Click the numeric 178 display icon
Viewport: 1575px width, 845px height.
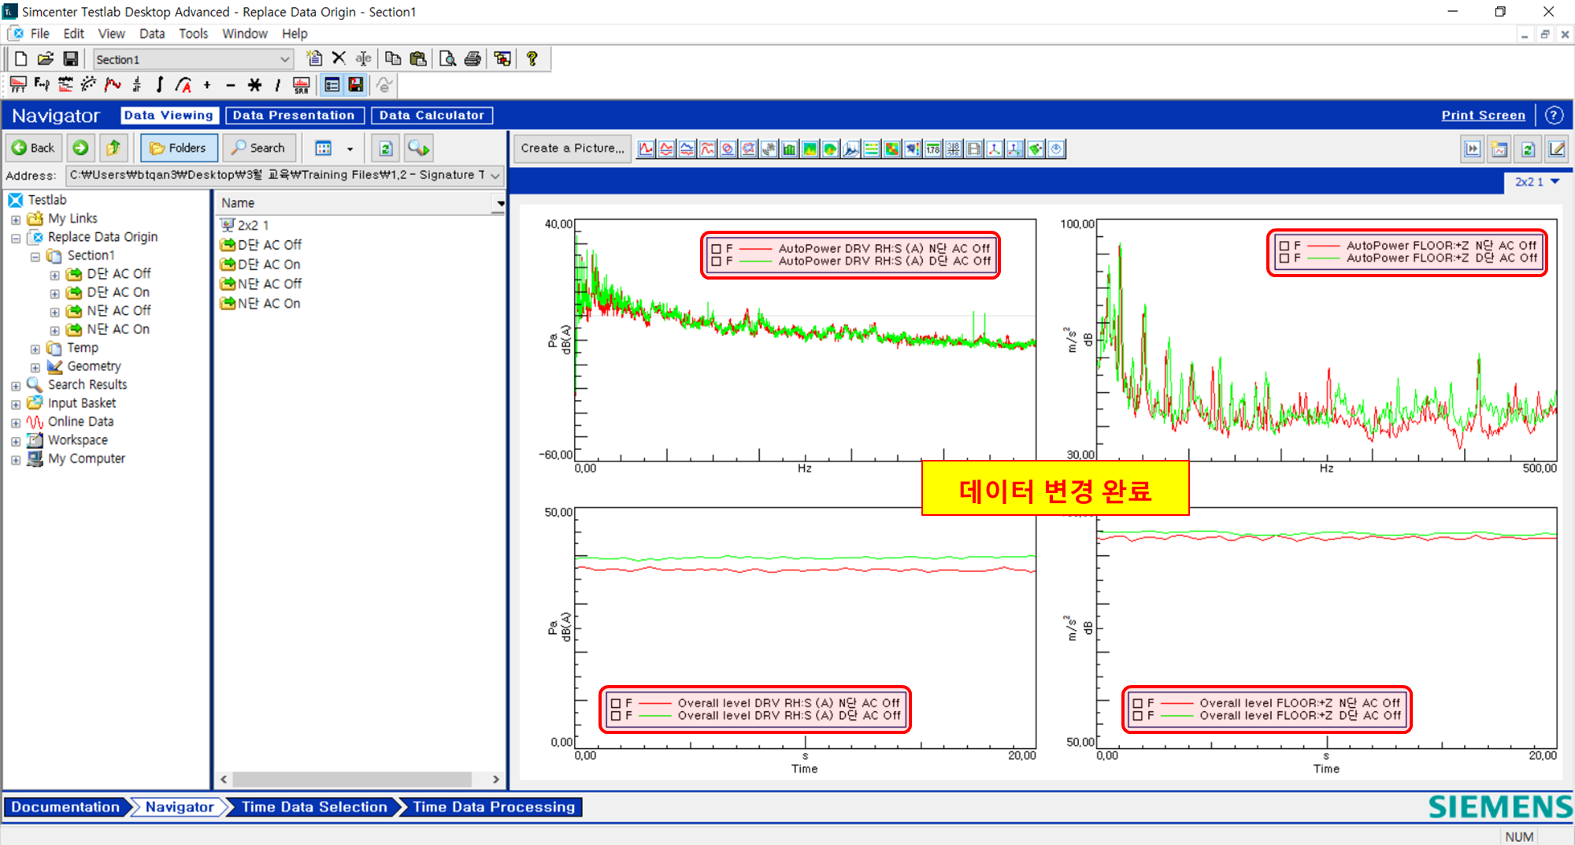tap(933, 149)
